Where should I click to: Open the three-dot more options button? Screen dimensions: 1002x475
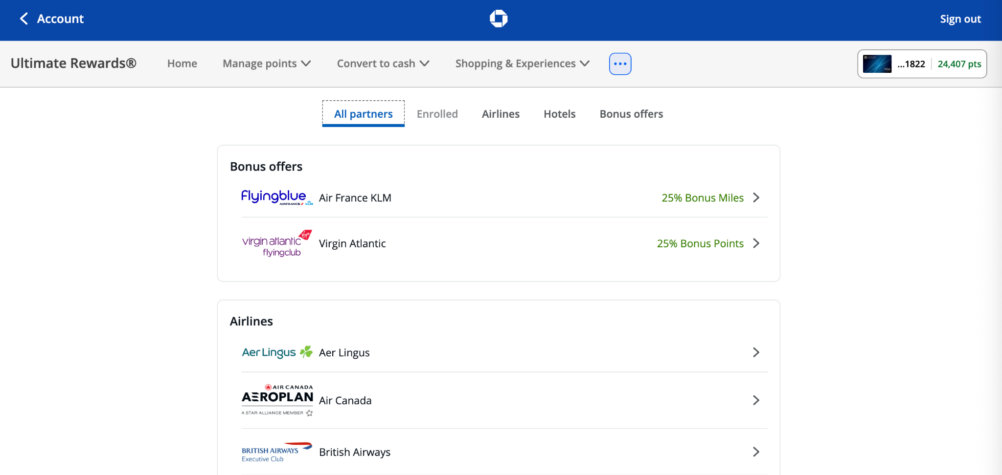(x=620, y=64)
